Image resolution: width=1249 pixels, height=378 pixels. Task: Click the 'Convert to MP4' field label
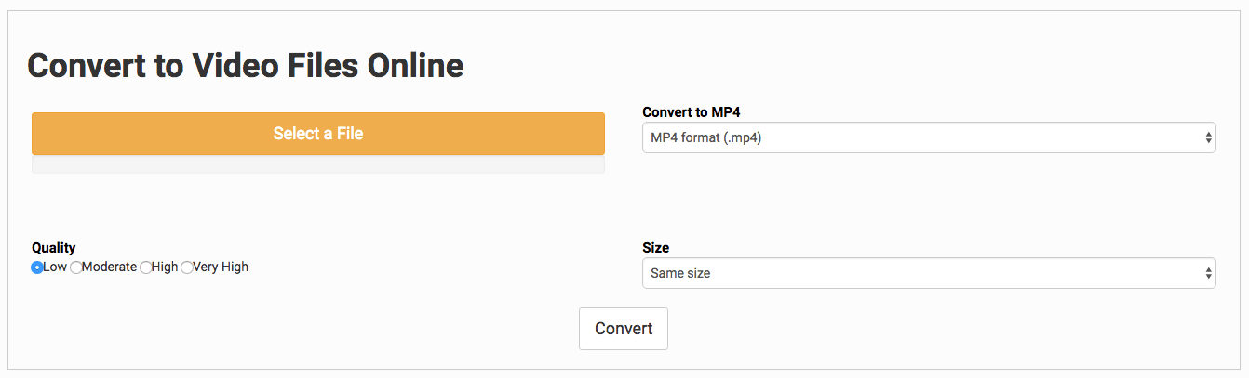point(691,112)
